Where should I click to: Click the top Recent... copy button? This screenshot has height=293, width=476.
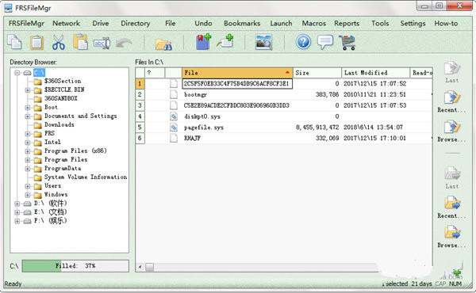coord(451,102)
